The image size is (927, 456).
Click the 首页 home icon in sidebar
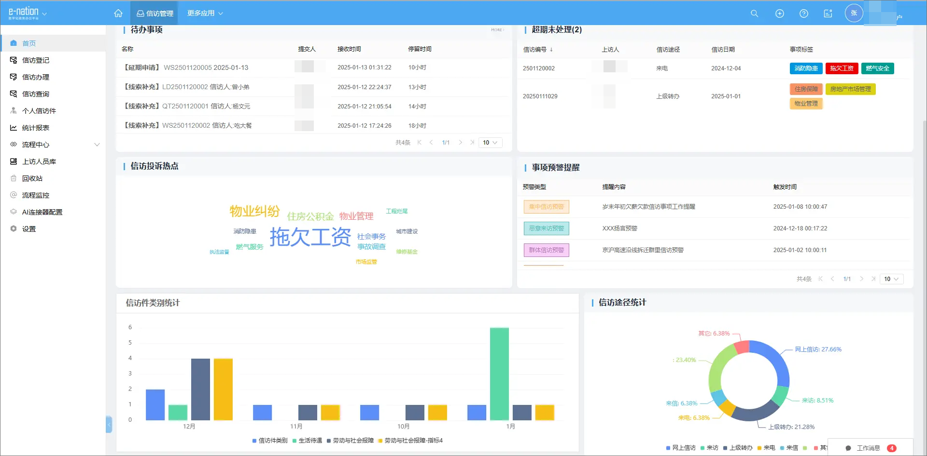14,43
